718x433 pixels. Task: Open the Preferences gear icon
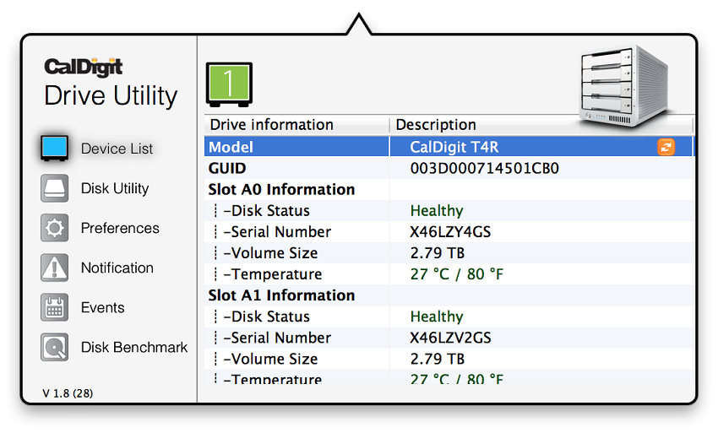click(55, 228)
